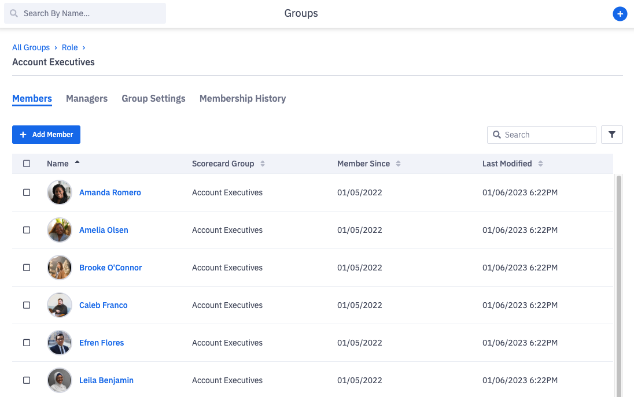Switch to the Managers tab

click(x=87, y=98)
